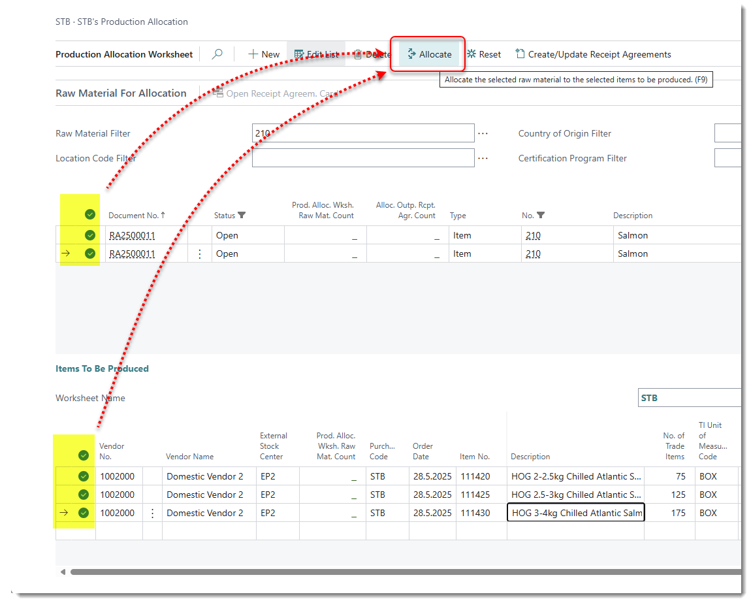Deselect the first RA2500011 row checkmark
This screenshot has height=603, width=751.
(x=90, y=235)
